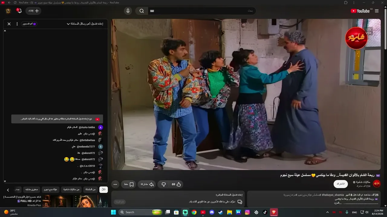
Task: Open the YouTube guide hamburger menu
Action: click(377, 11)
